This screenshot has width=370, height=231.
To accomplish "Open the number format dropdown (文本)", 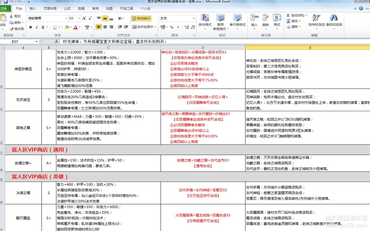I will [x=193, y=18].
